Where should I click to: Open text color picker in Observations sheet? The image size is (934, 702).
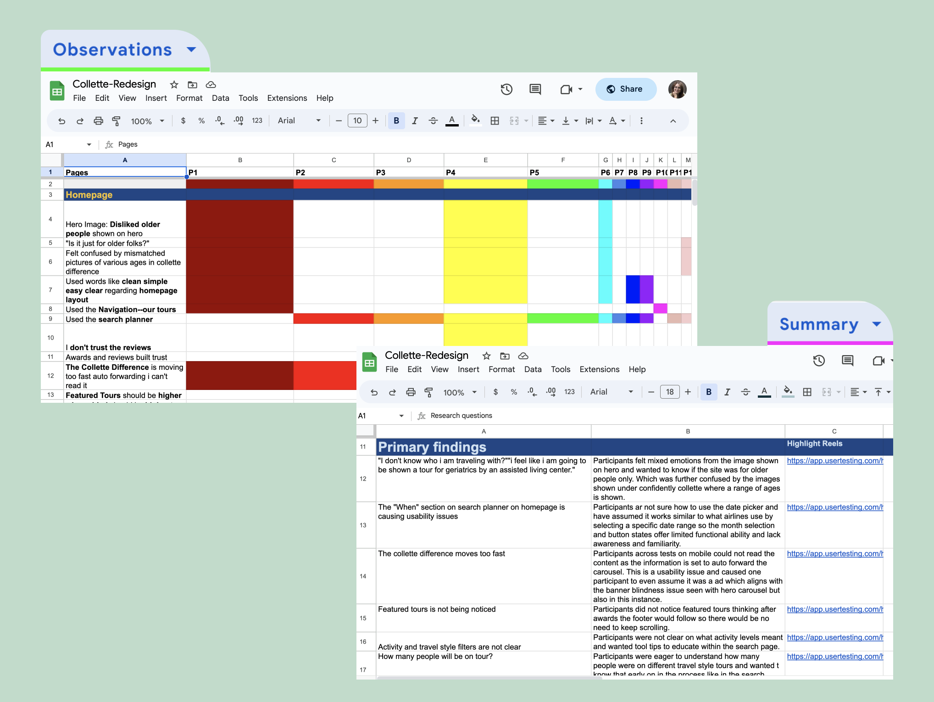452,121
